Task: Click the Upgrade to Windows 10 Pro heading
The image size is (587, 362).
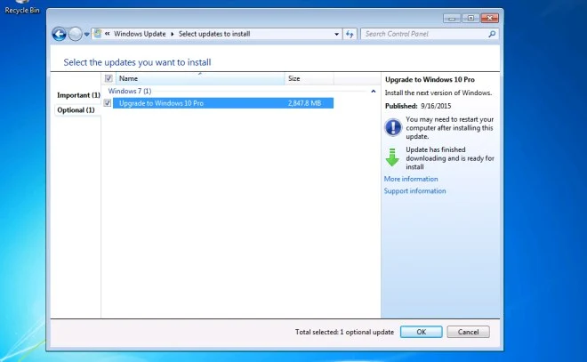Action: 430,79
